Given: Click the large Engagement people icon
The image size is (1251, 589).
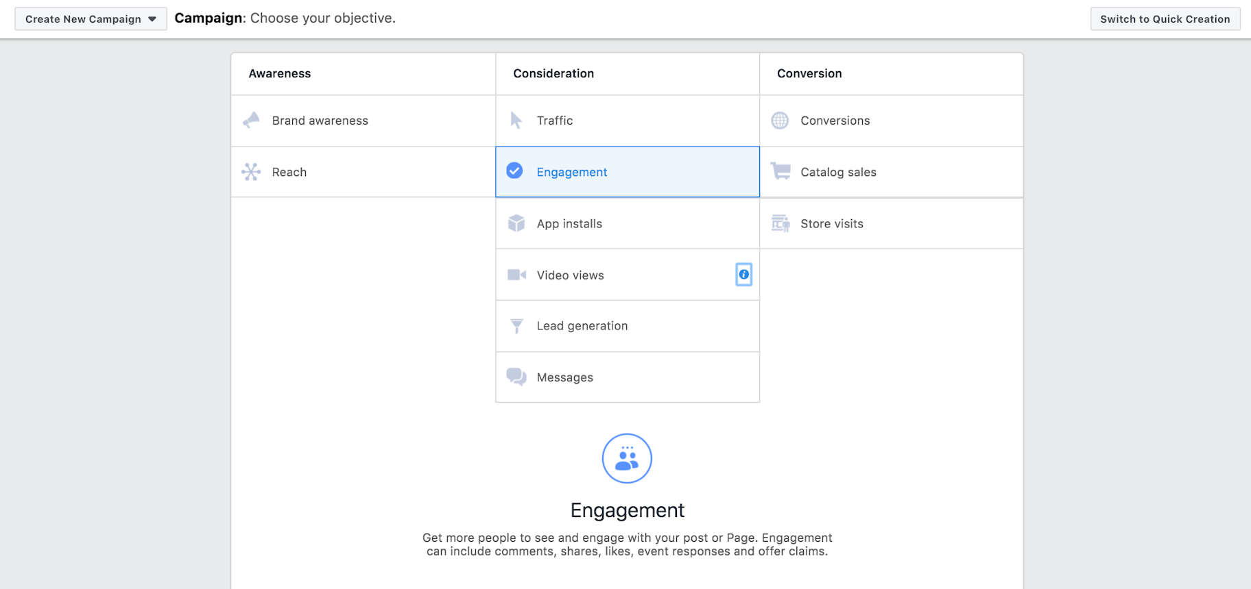Looking at the screenshot, I should point(627,458).
